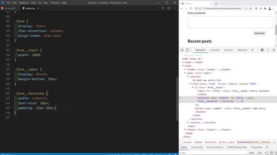Click the split editor icon in VS Code
277x155 pixels.
[x=169, y=8]
